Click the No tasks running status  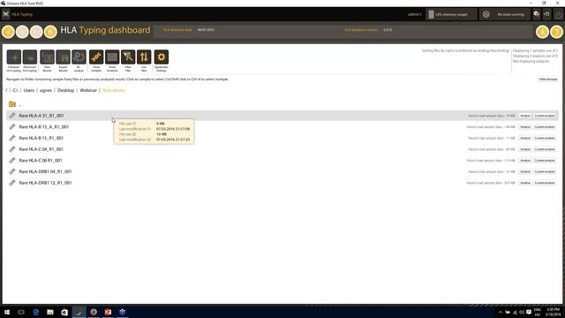pyautogui.click(x=505, y=14)
